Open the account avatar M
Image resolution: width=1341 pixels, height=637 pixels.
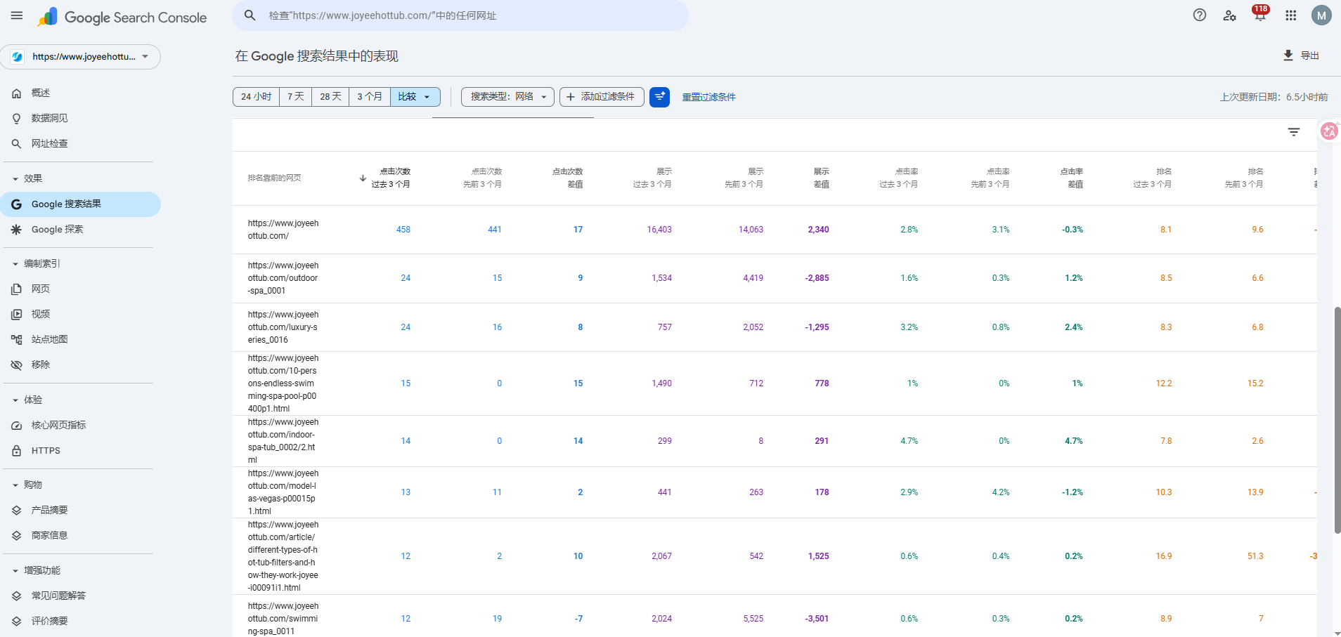point(1321,15)
